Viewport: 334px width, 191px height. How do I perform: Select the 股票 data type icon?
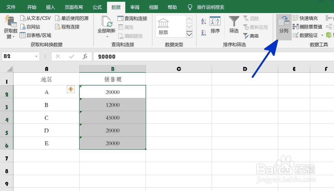(164, 24)
